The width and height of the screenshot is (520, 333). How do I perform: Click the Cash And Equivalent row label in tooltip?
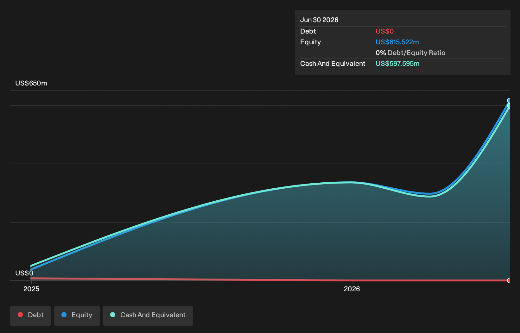[x=333, y=64]
